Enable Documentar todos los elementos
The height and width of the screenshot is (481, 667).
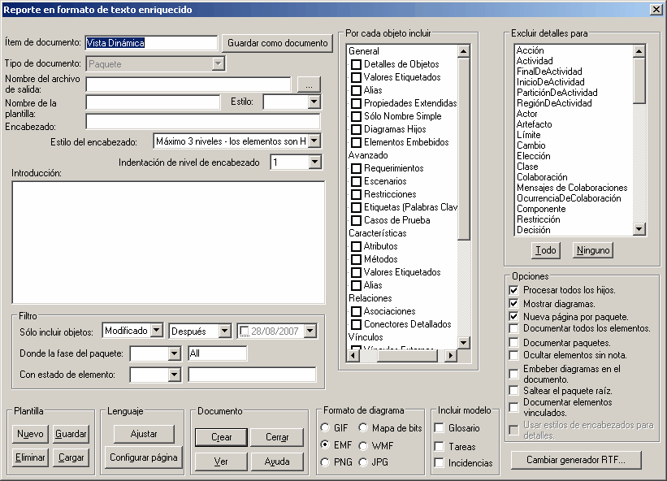(514, 328)
